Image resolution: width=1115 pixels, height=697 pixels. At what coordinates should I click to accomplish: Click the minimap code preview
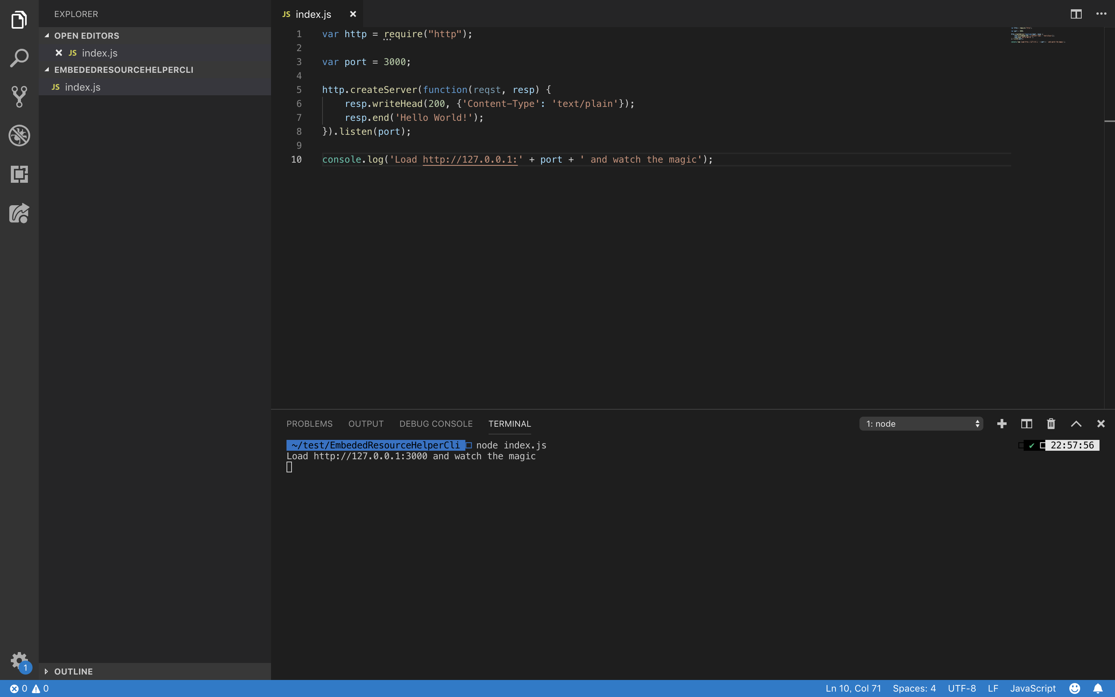click(x=1038, y=35)
